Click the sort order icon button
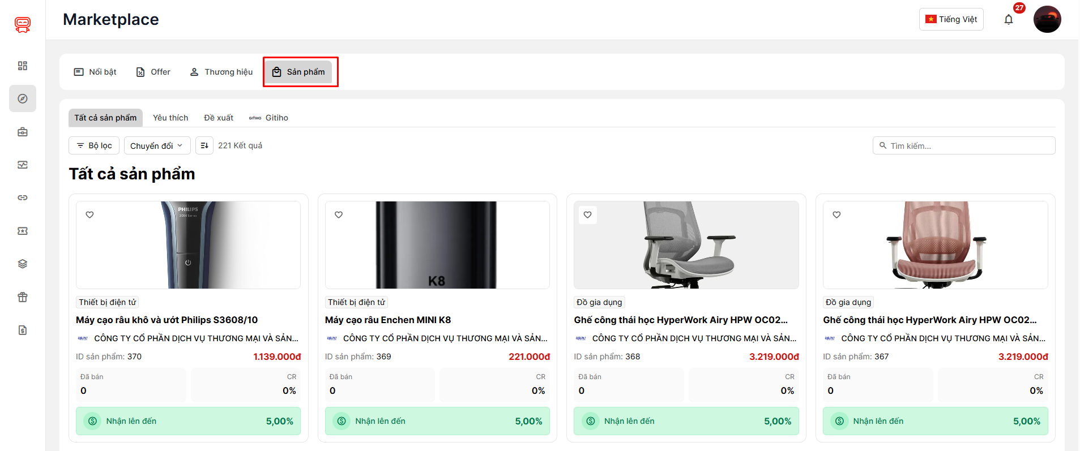This screenshot has width=1080, height=451. (204, 145)
